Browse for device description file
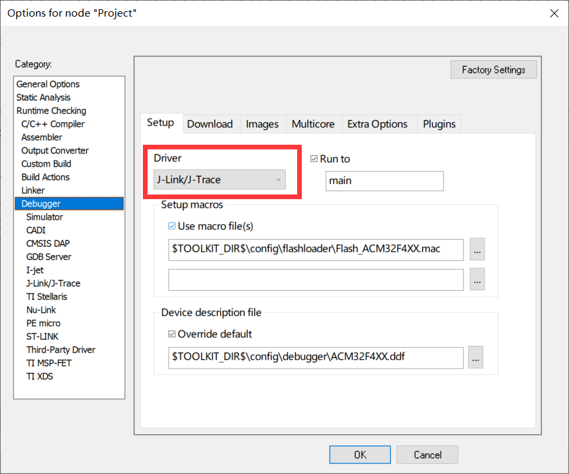This screenshot has height=474, width=569. click(x=475, y=357)
